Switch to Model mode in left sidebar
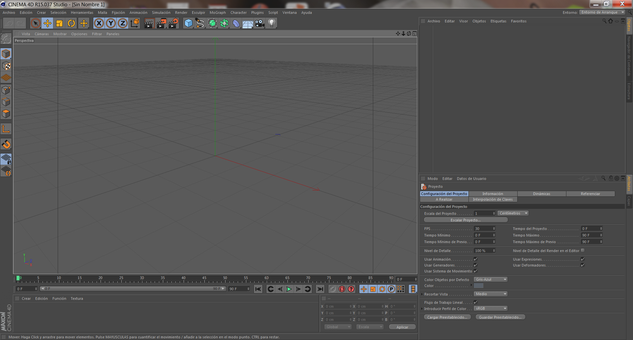The height and width of the screenshot is (340, 633). tap(6, 54)
